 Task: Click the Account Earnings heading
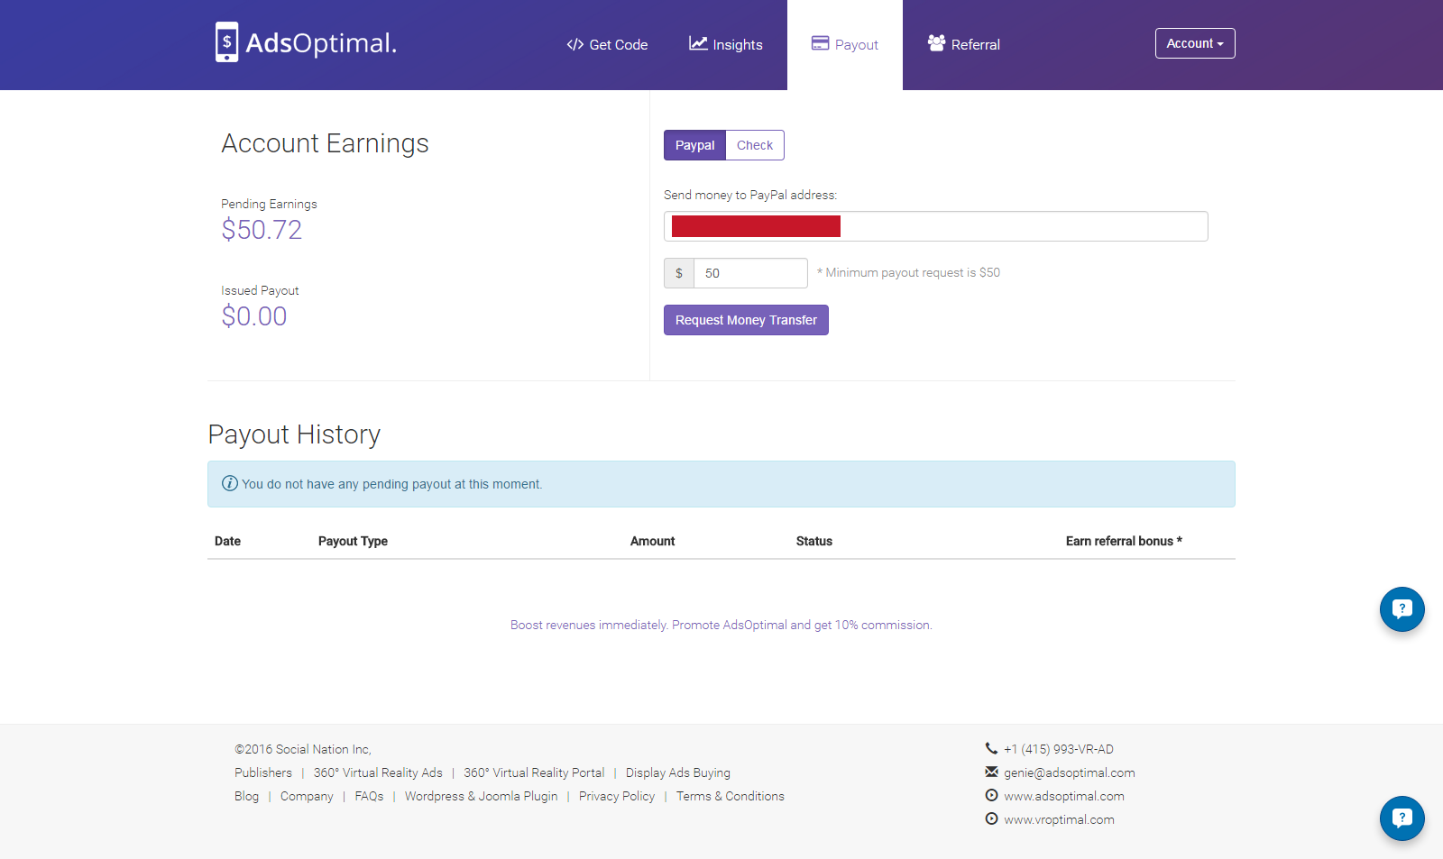[325, 143]
